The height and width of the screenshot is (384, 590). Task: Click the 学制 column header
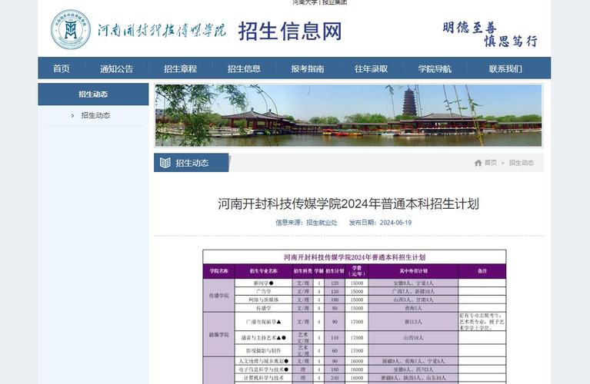[318, 271]
